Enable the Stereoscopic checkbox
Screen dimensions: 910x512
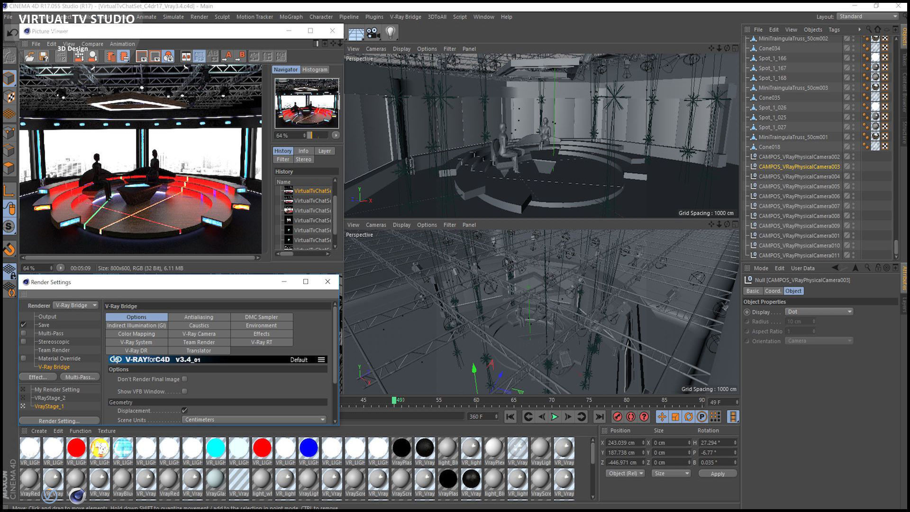(23, 341)
